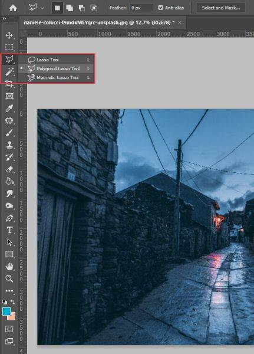Select the Rectangle shape tool
The height and width of the screenshot is (354, 254).
tap(9, 254)
